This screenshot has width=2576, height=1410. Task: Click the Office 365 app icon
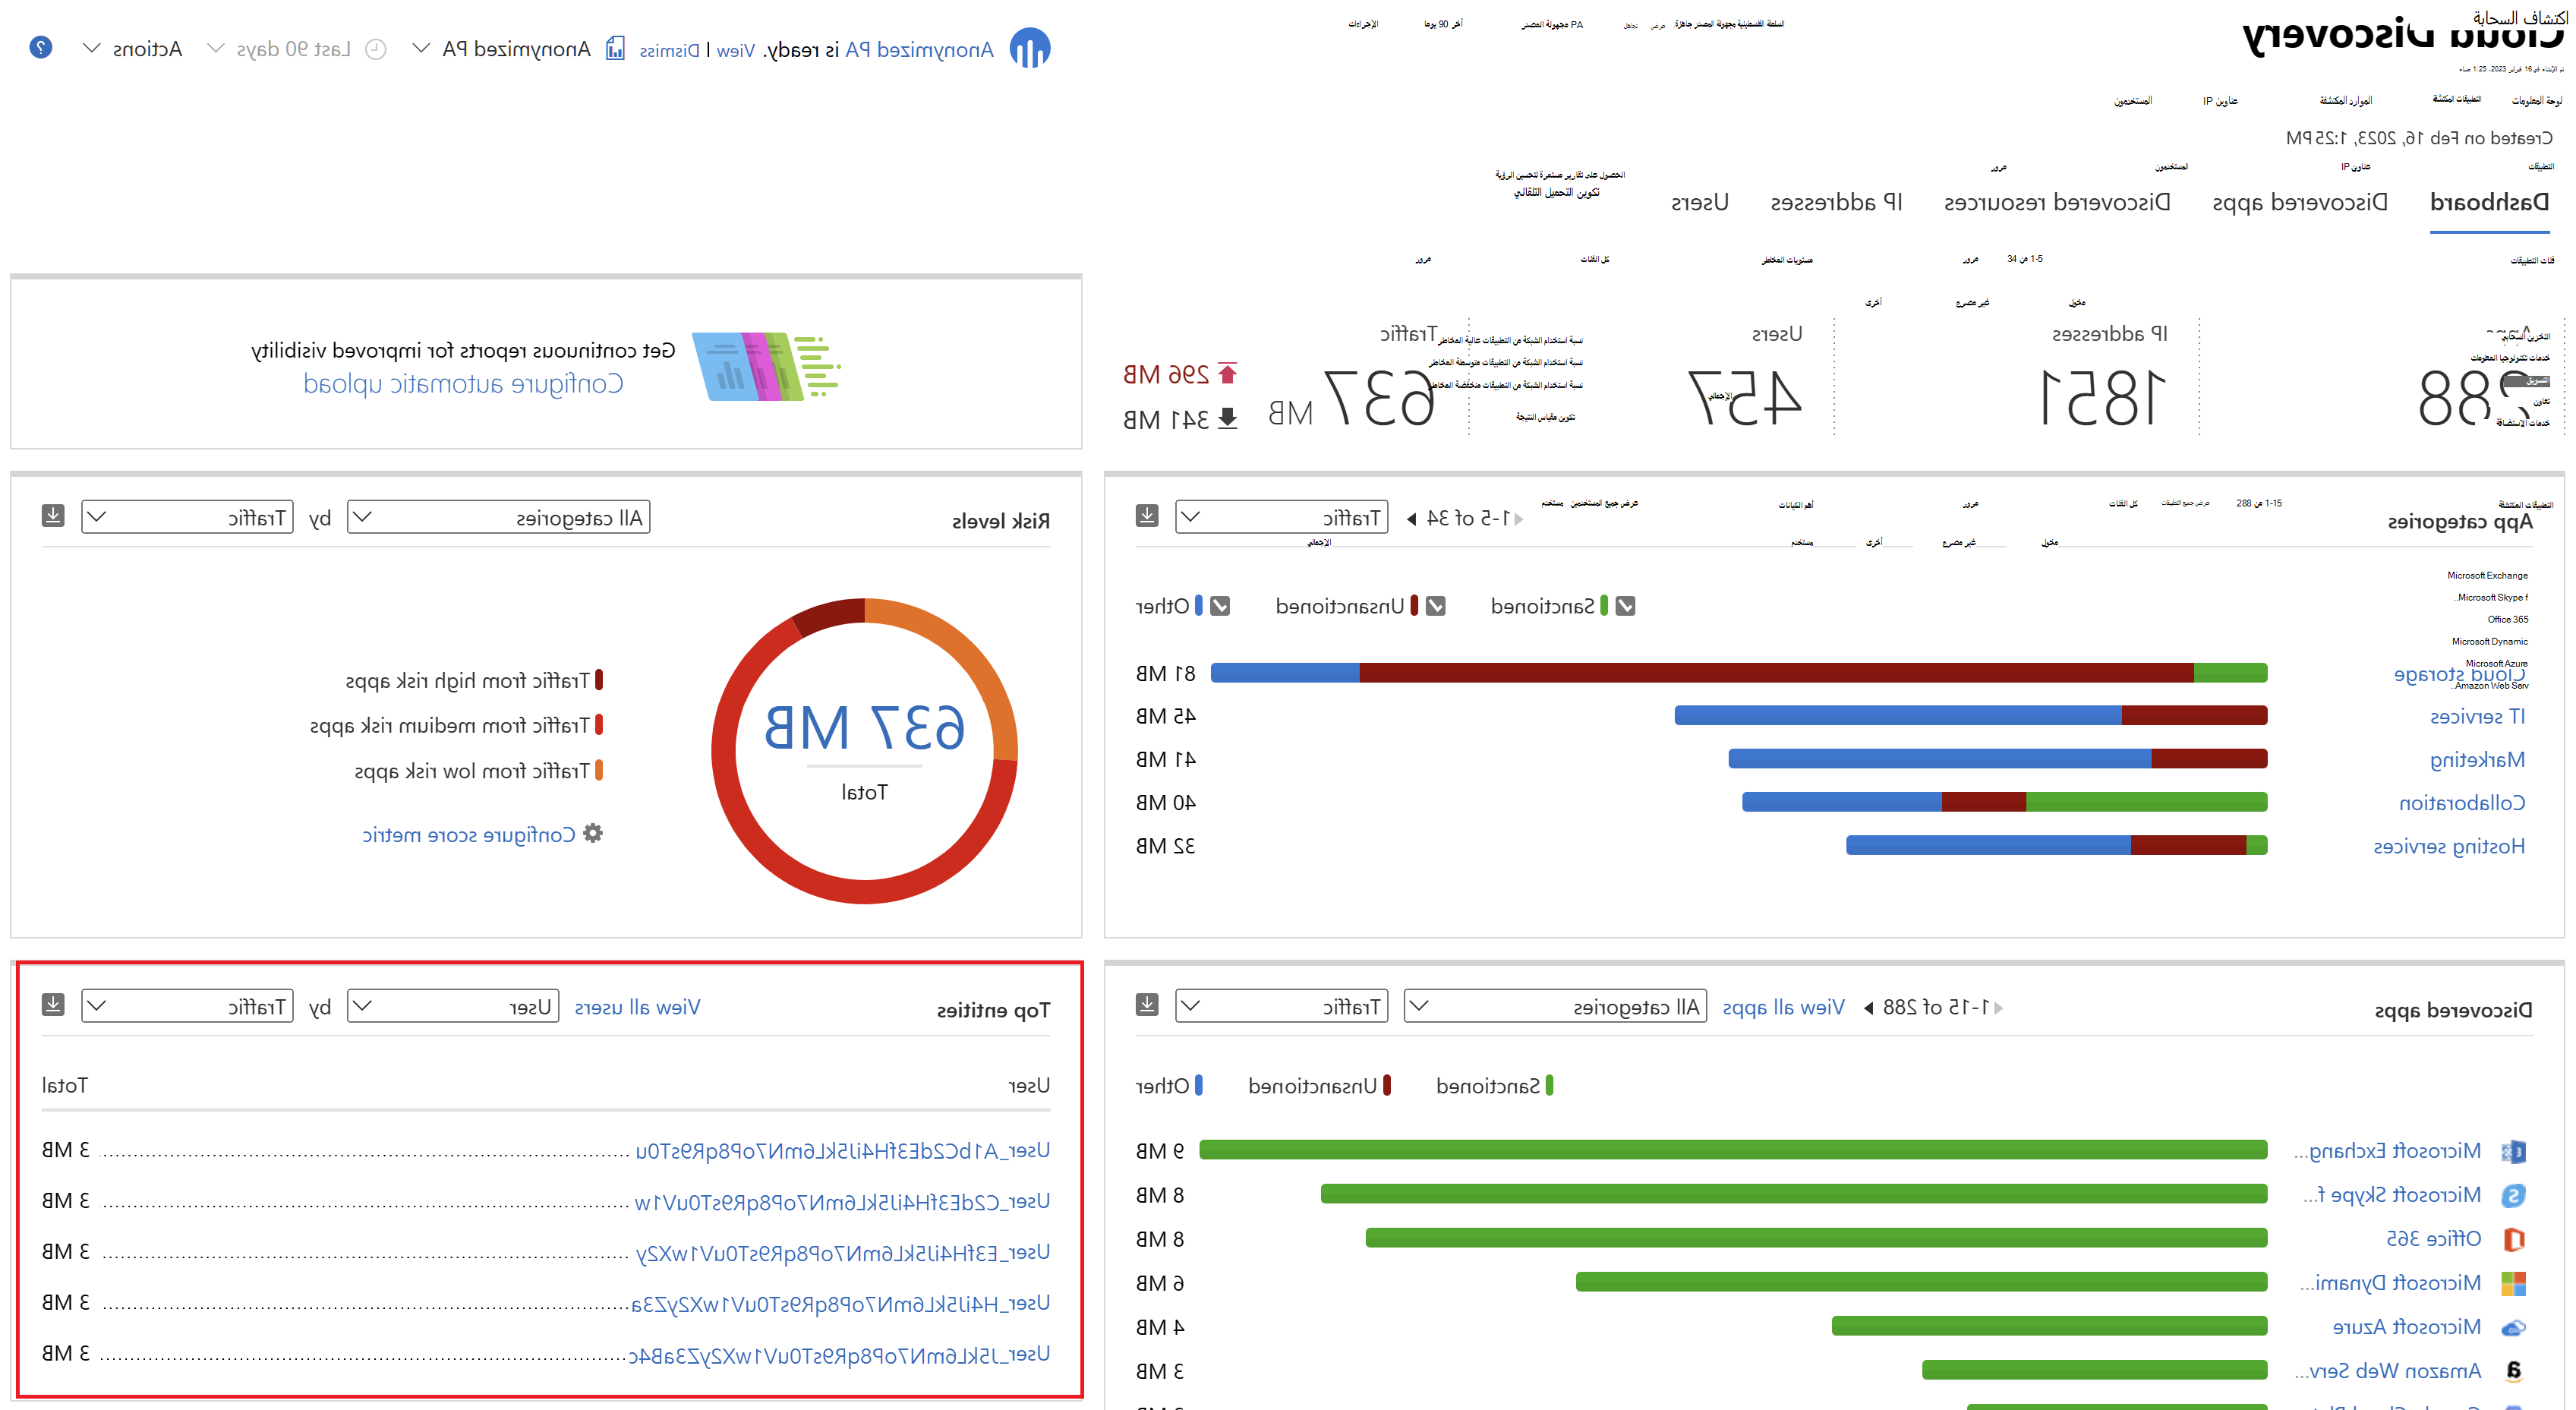coord(2513,1239)
